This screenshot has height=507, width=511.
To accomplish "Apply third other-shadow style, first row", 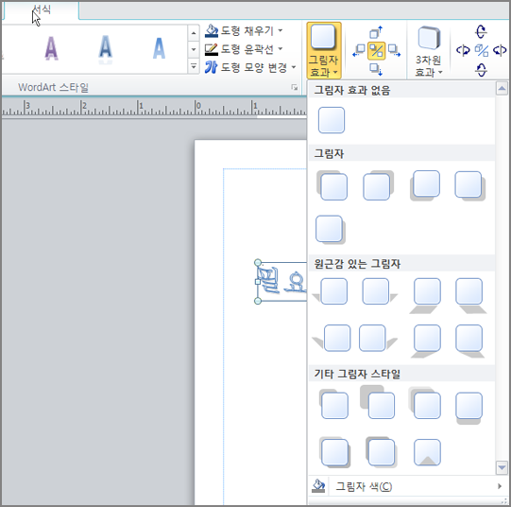I will (x=424, y=403).
